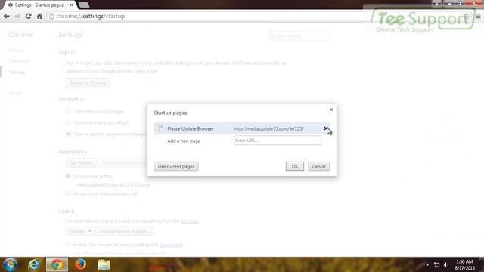
Task: Toggle Always show the bookmarks bar checkbox
Action: (68, 193)
